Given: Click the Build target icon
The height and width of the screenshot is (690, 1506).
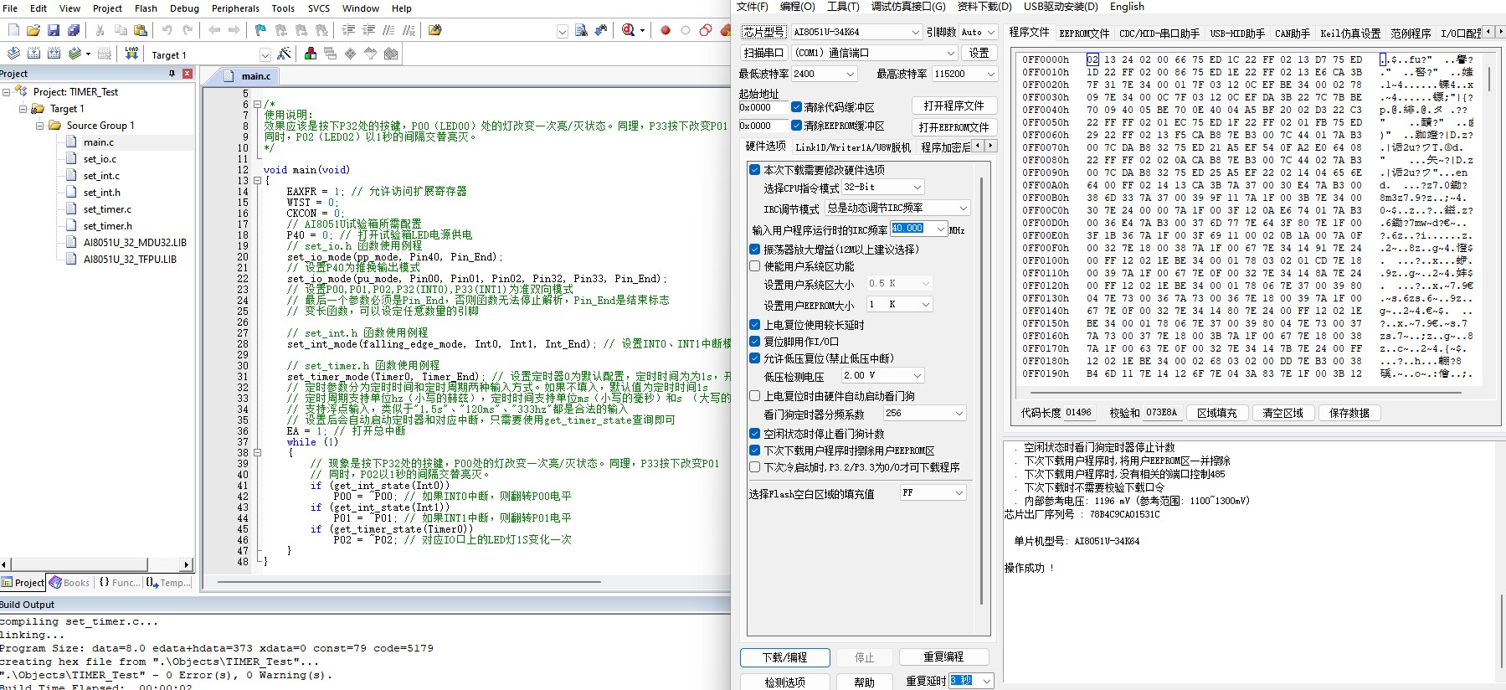Looking at the screenshot, I should [33, 54].
